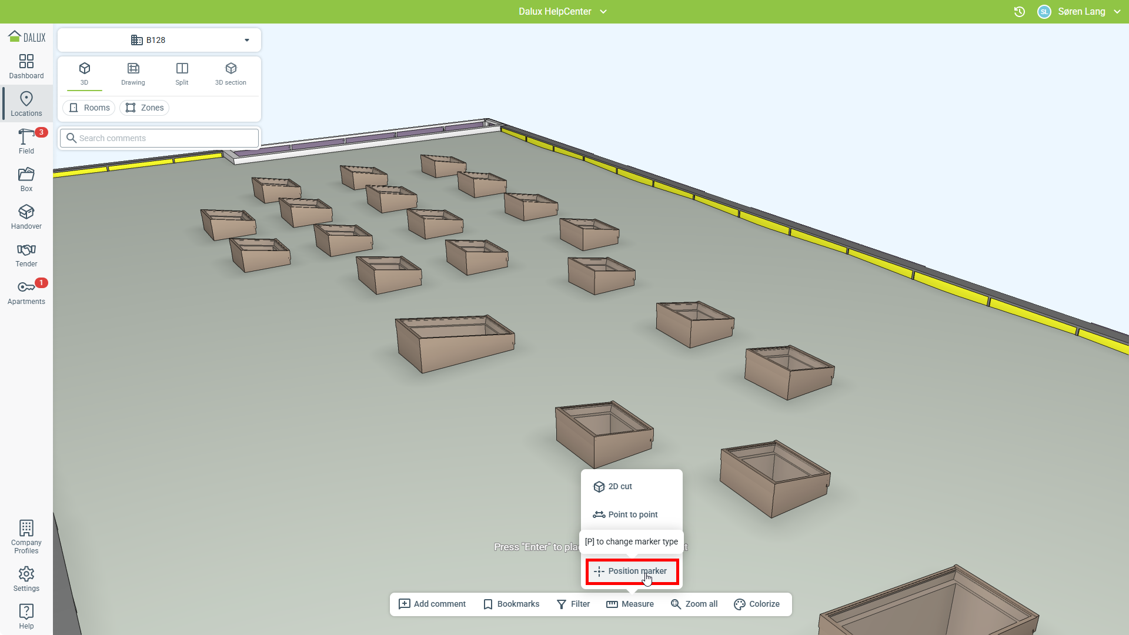Viewport: 1129px width, 635px height.
Task: Go to the Handover module
Action: click(26, 217)
